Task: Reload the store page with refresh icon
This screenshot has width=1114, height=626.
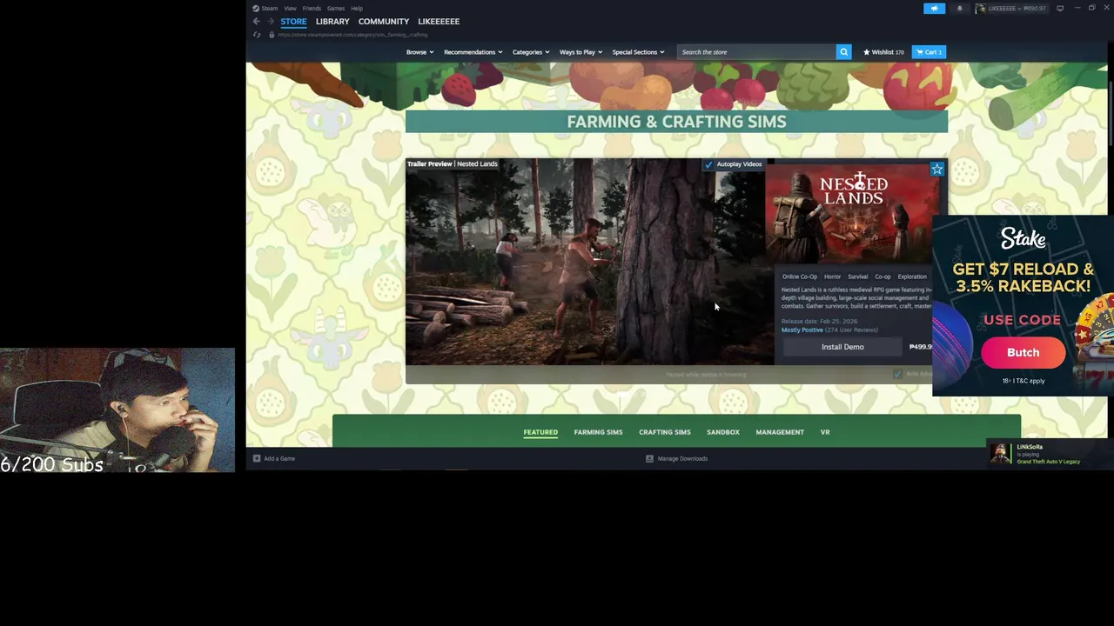Action: coord(256,35)
